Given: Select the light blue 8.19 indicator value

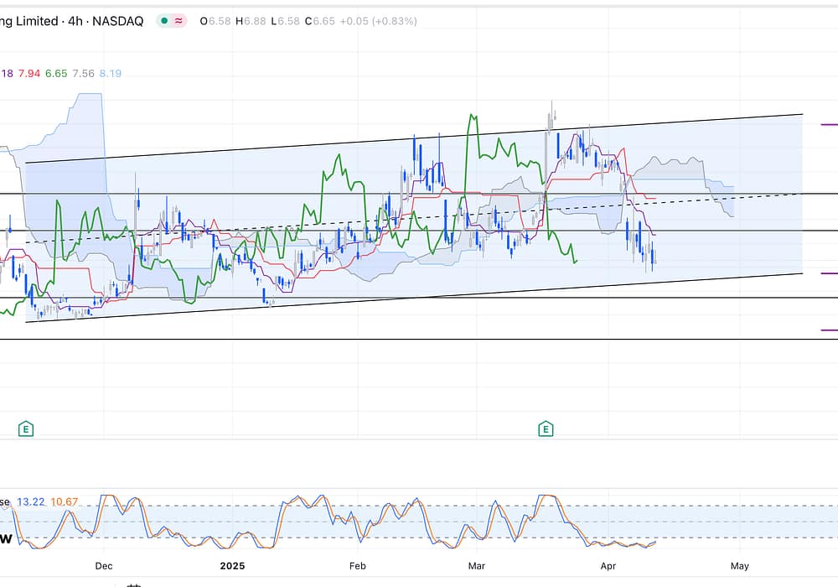Looking at the screenshot, I should pos(110,74).
